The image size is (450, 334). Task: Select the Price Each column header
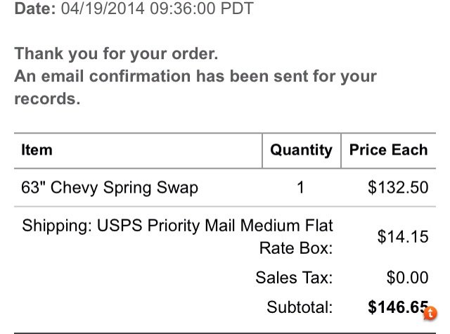click(x=388, y=150)
